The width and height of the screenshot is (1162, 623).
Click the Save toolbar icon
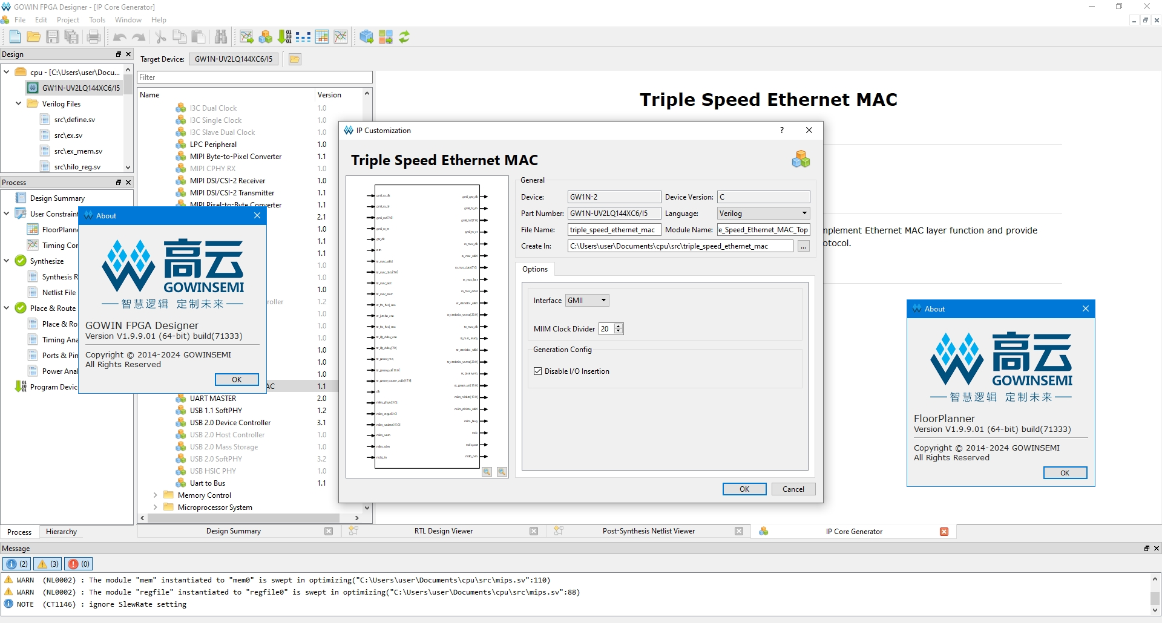click(x=53, y=37)
